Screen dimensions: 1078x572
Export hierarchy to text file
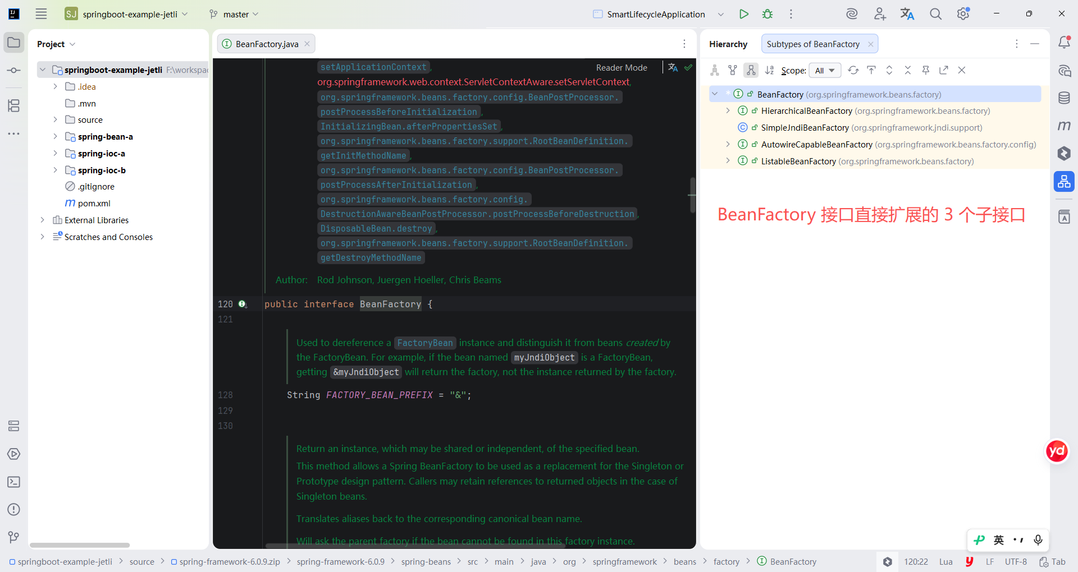pos(944,70)
